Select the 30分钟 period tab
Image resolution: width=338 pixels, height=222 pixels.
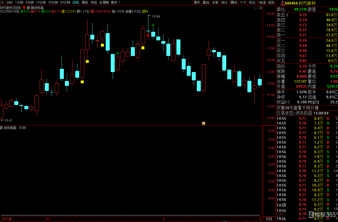tap(53, 3)
